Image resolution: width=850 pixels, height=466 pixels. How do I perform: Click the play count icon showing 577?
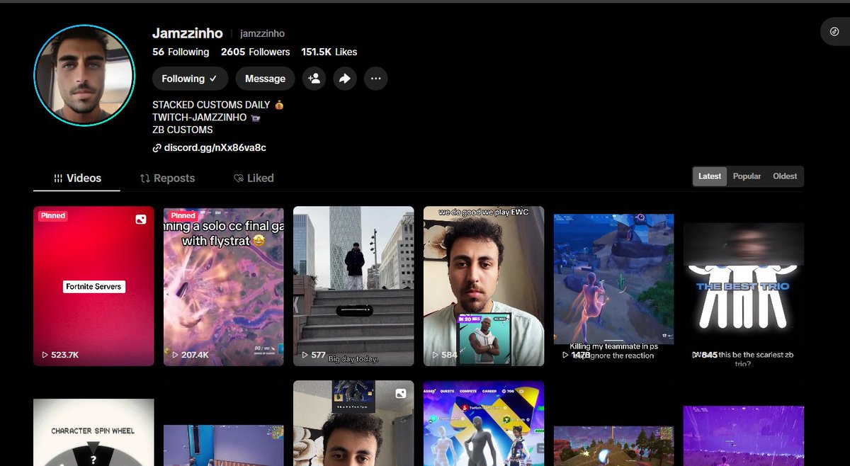coord(305,355)
